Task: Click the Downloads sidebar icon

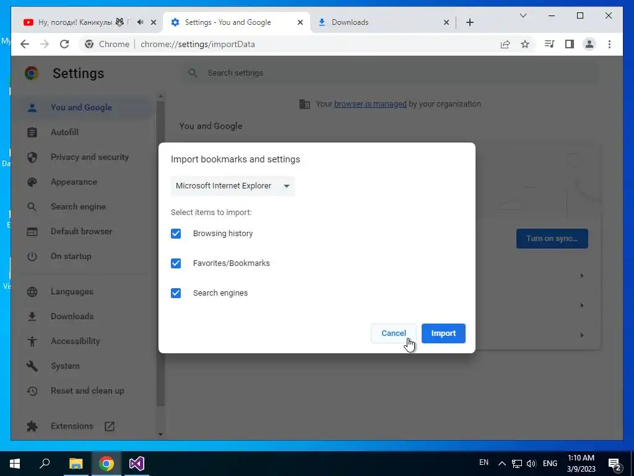Action: 32,316
